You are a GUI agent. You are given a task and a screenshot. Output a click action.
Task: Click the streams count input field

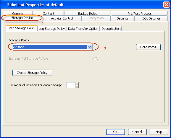[71, 85]
